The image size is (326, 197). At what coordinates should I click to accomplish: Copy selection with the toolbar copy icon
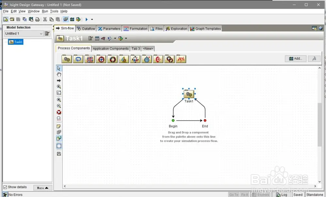click(x=52, y=19)
